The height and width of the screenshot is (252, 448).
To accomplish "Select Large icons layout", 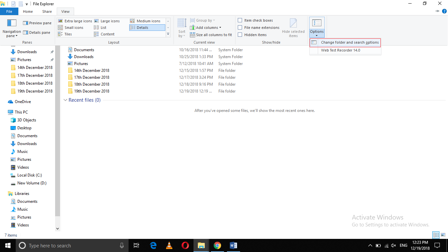I will (x=107, y=21).
